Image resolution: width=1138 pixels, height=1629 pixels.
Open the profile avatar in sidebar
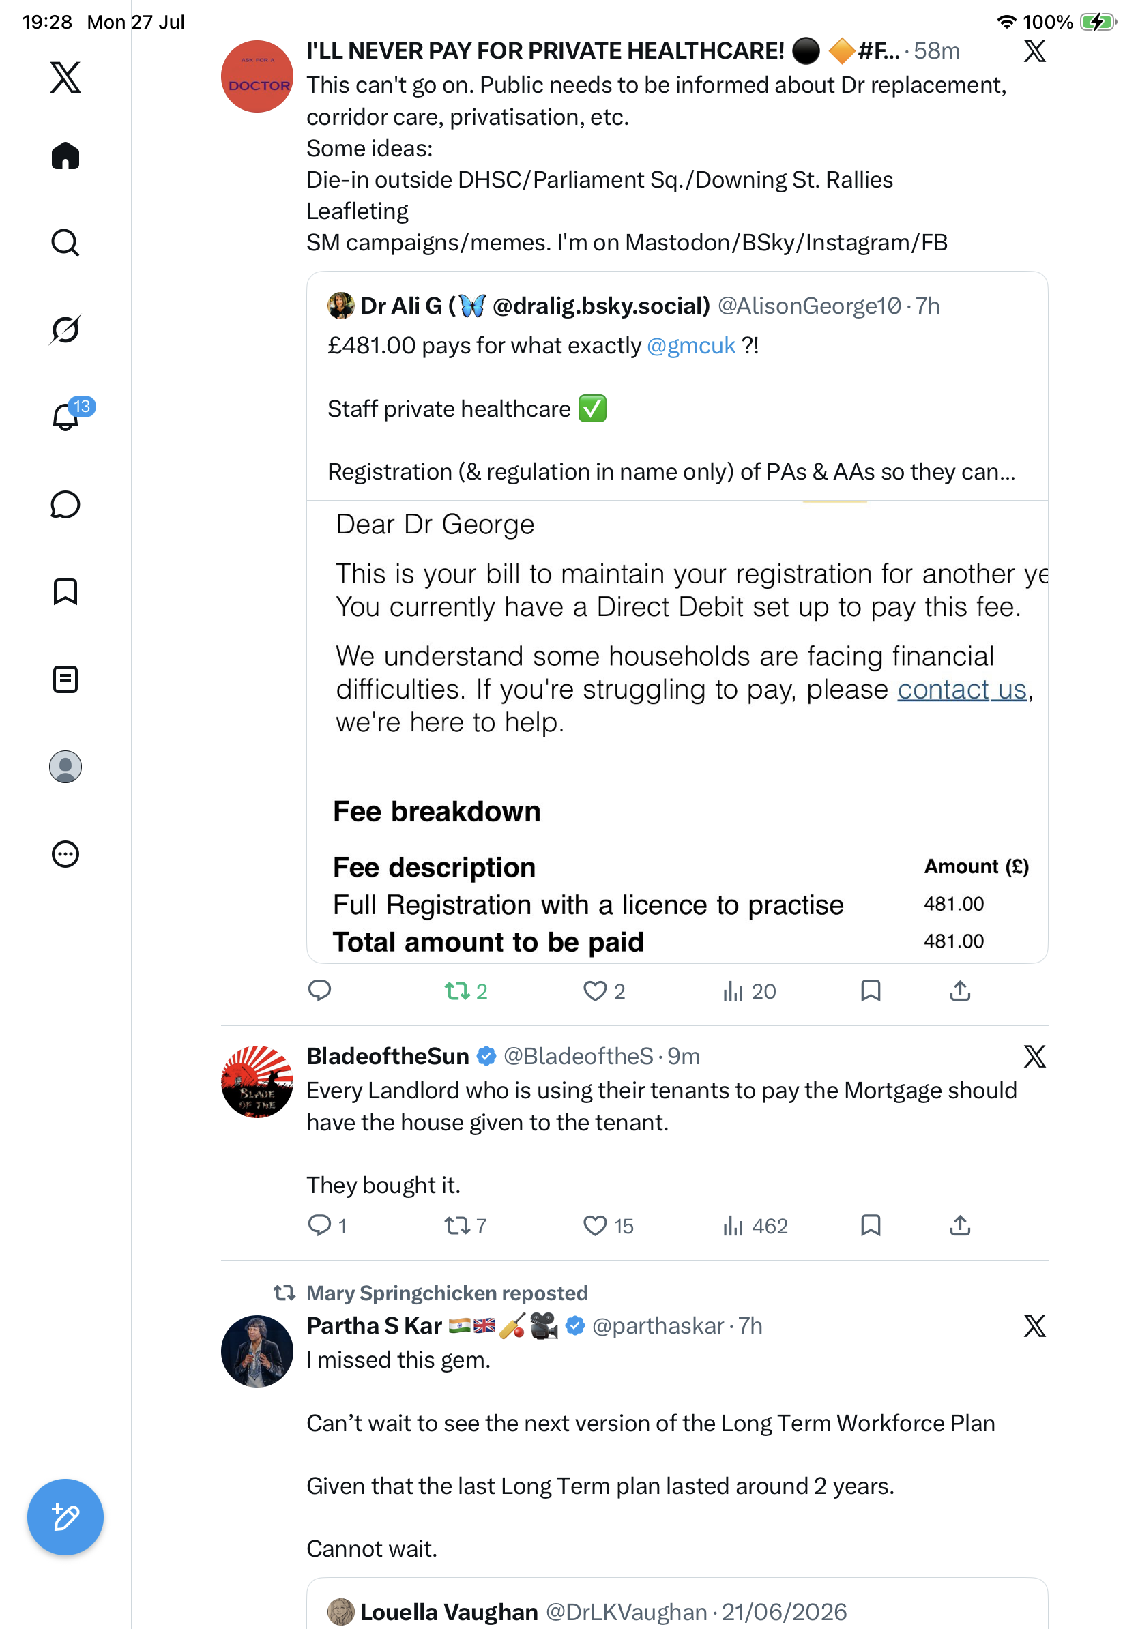click(65, 767)
